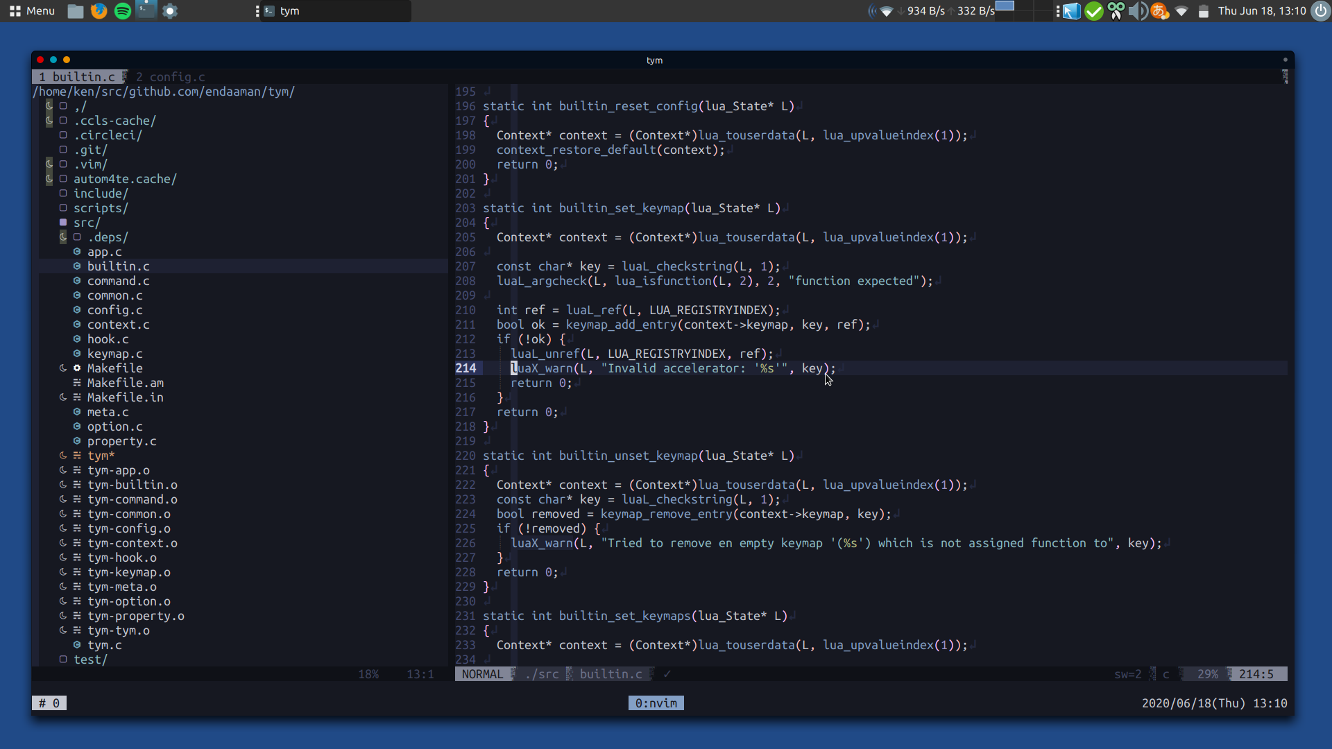Select the tym window in the taskbar

[x=336, y=11]
